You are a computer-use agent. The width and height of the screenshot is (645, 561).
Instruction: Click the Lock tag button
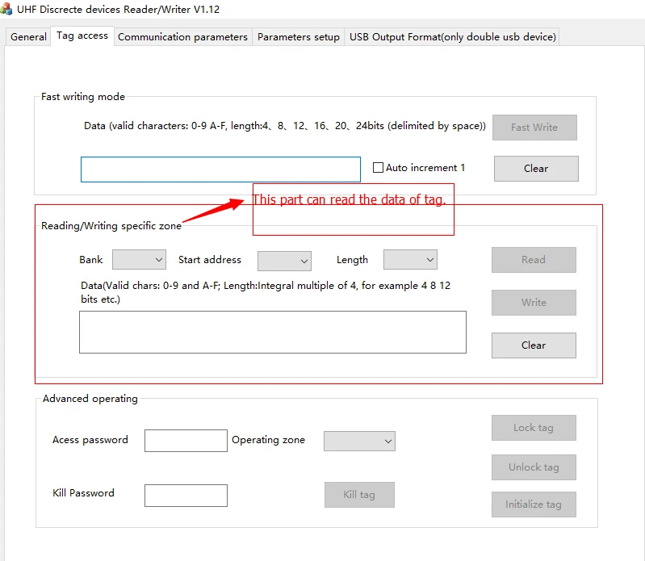[534, 428]
